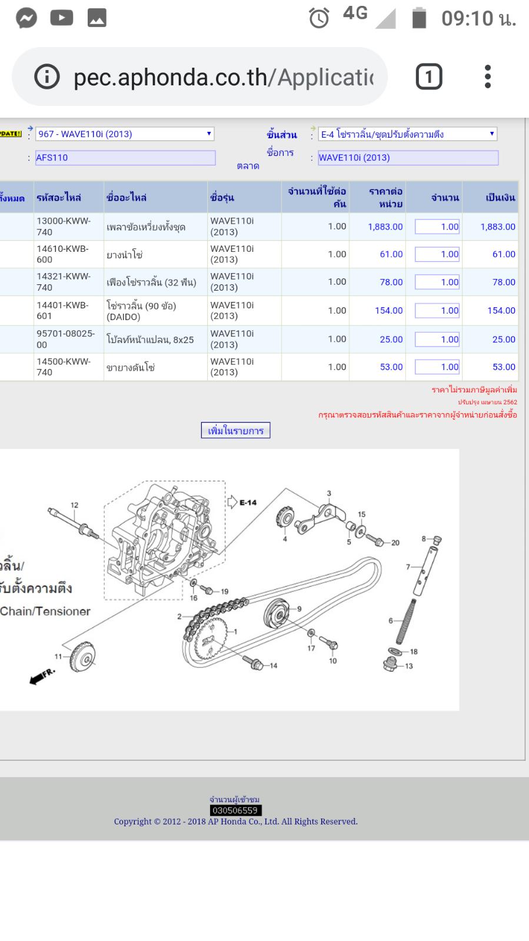This screenshot has height=941, width=529.
Task: Open the E-4 parts section dropdown
Action: (408, 134)
